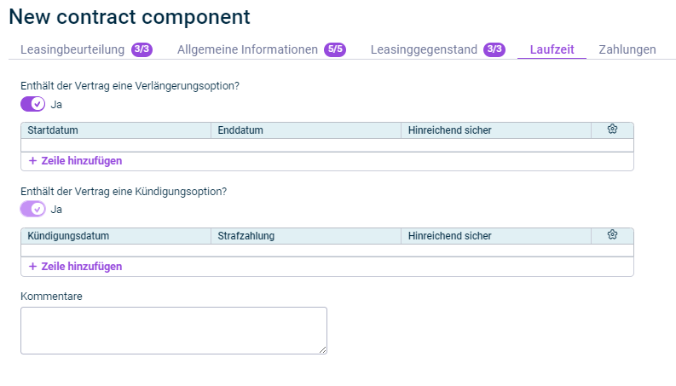Switch to the Leasingbeurteilung tab
This screenshot has height=386, width=676.
point(72,49)
